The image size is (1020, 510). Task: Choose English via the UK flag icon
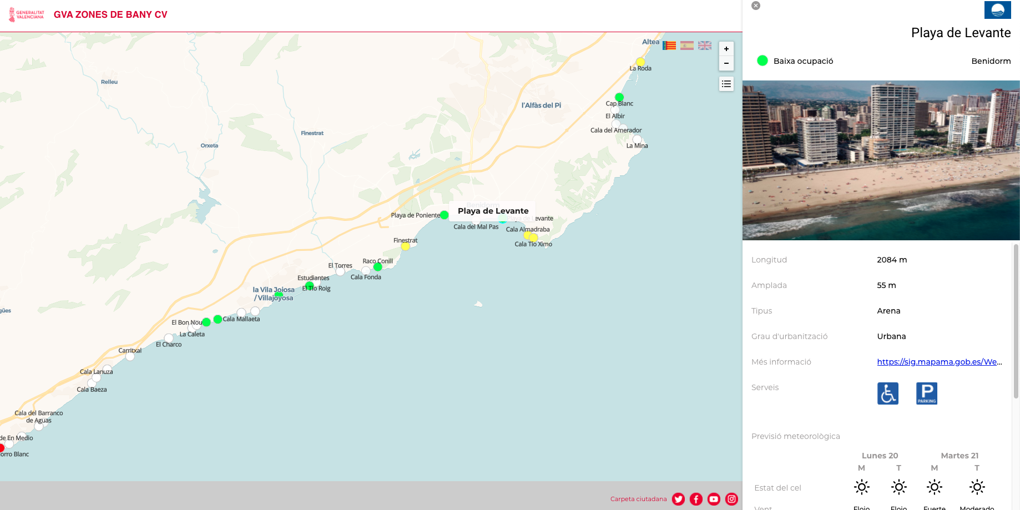pyautogui.click(x=705, y=45)
